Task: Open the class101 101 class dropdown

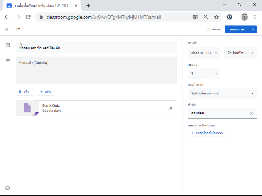Action: coord(204,53)
